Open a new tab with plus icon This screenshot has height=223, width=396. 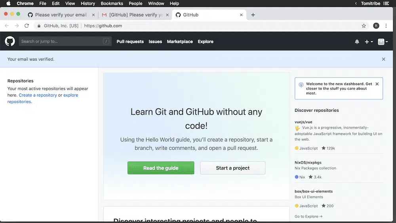253,15
